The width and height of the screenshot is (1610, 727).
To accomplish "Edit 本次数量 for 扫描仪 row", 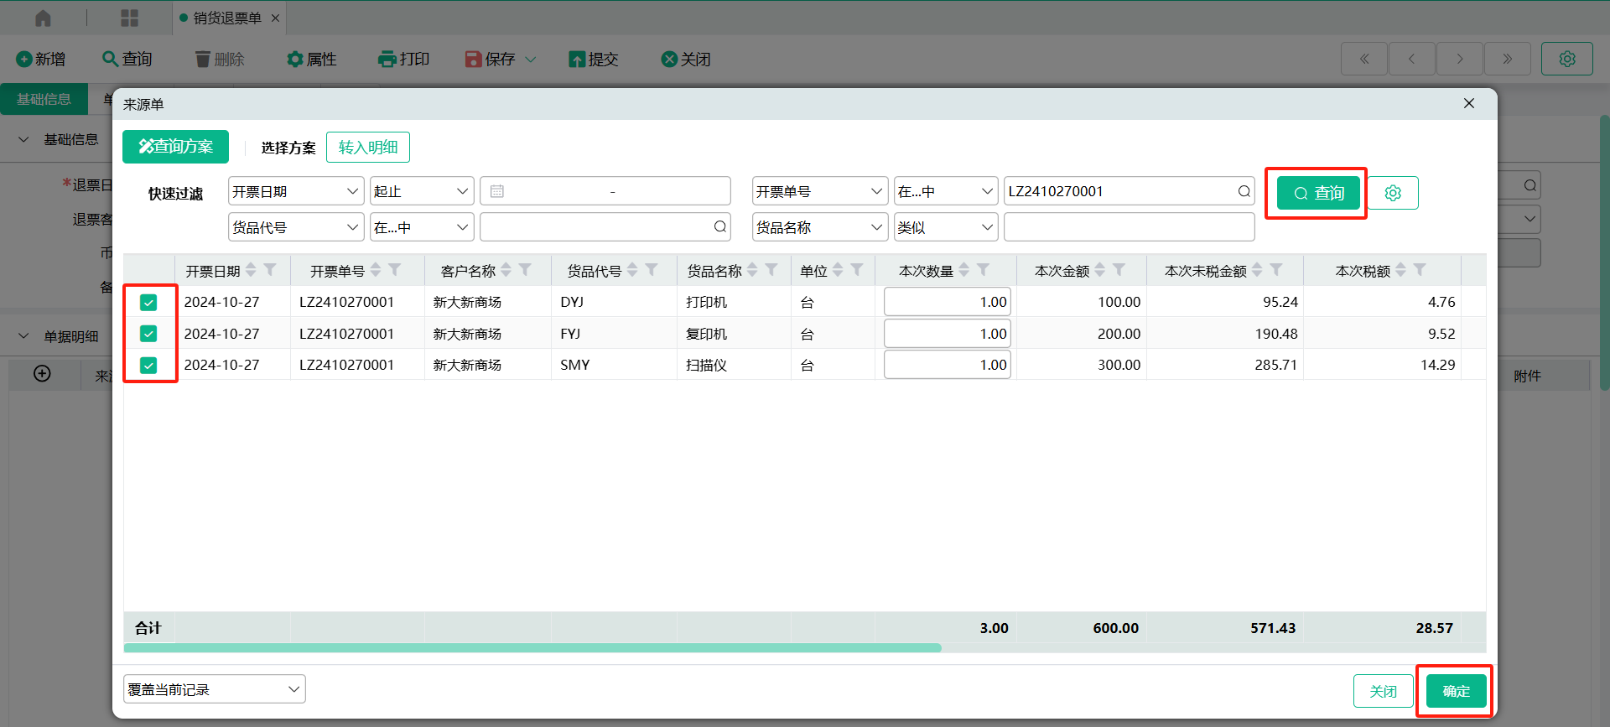I will (x=947, y=365).
